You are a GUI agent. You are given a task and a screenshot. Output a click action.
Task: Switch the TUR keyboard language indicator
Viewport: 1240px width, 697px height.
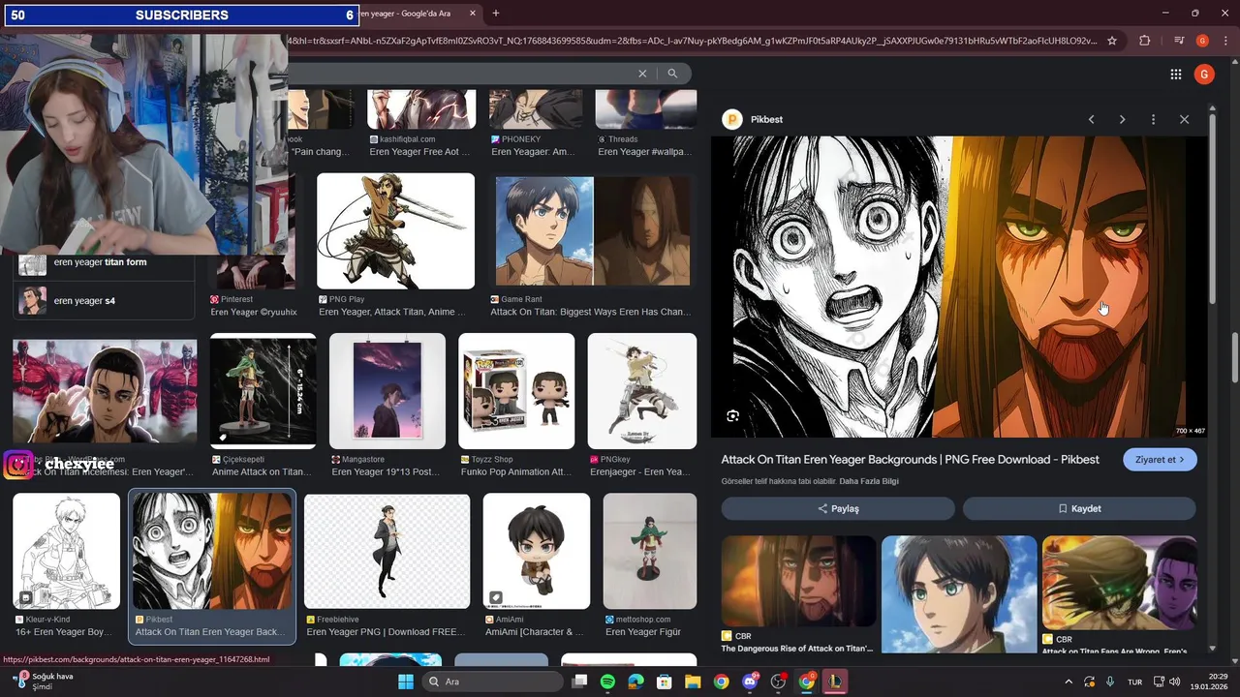coord(1133,682)
